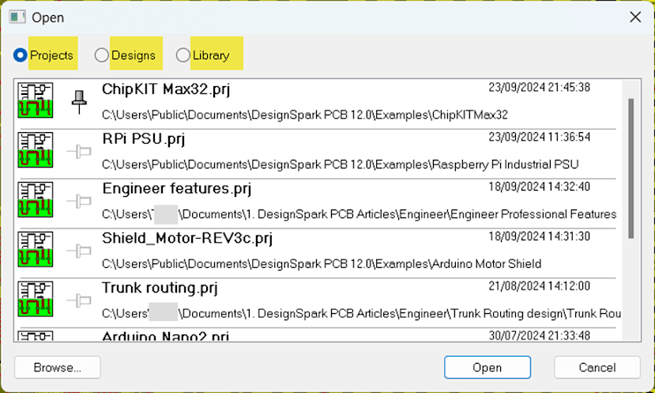Click the Cancel button
Viewport: 655px width, 393px height.
[597, 368]
